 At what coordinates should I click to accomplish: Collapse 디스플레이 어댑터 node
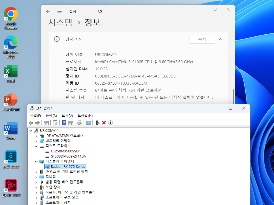point(36,162)
